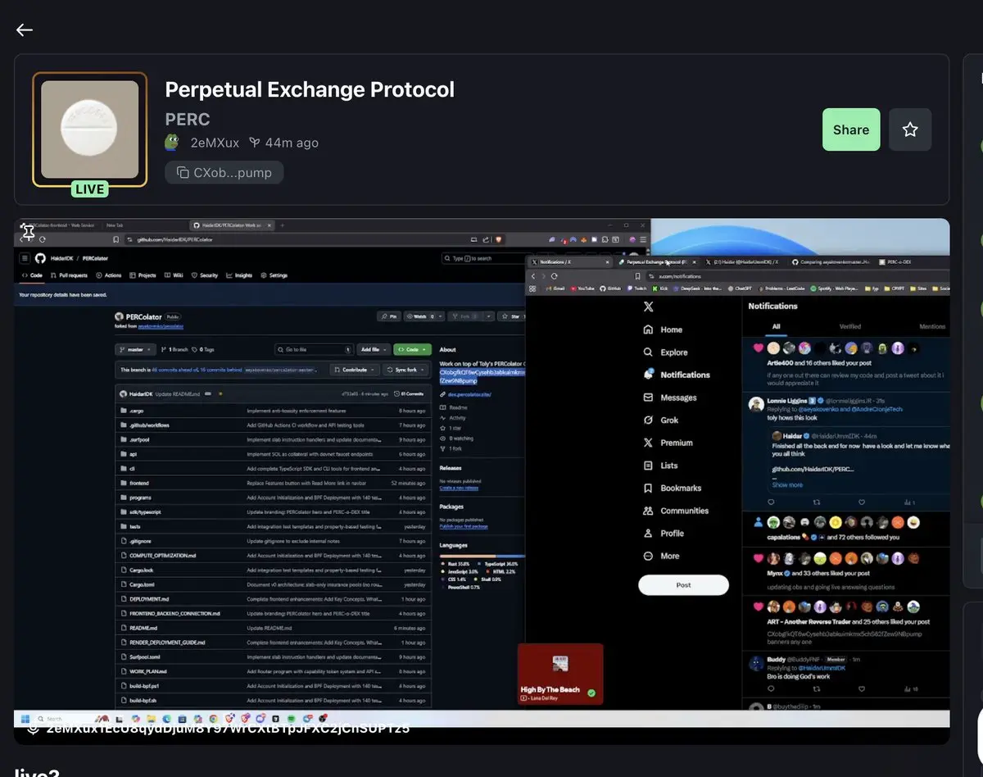Click the 'Go to file' search box
This screenshot has width=983, height=777.
point(313,350)
